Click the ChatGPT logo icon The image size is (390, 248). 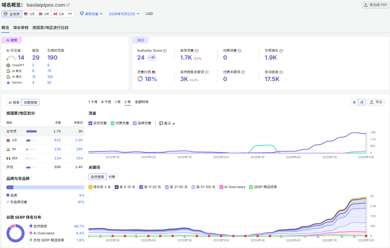point(8,65)
